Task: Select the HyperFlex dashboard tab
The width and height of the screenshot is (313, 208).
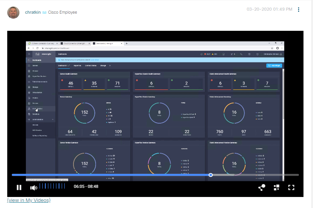Action: (77, 65)
